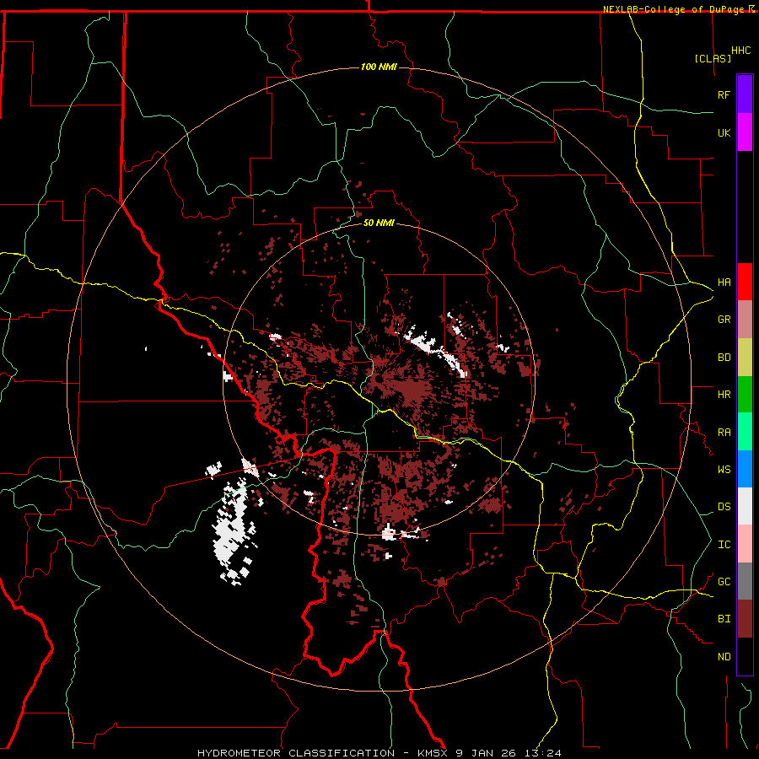The height and width of the screenshot is (759, 759).
Task: Click the DS legend label
Action: (x=724, y=507)
